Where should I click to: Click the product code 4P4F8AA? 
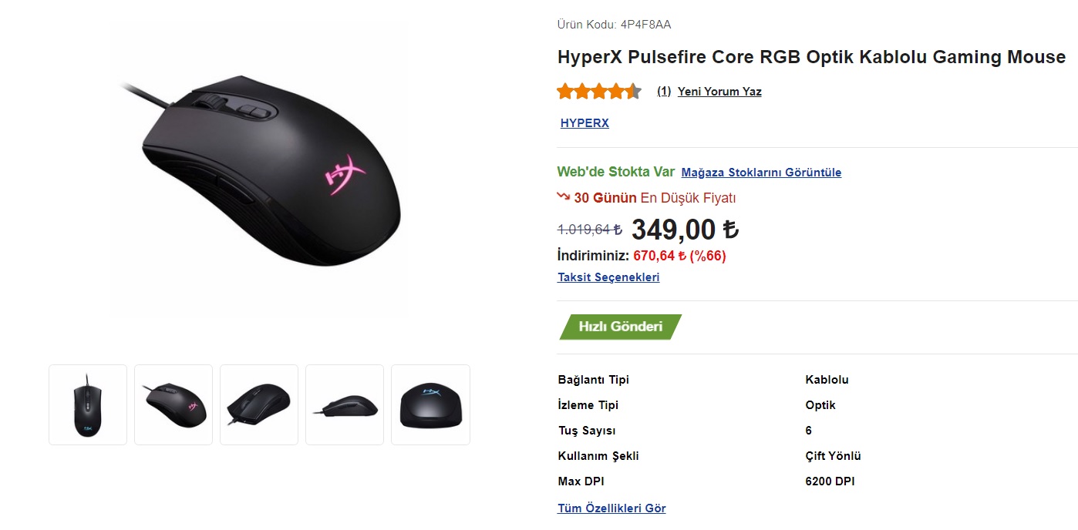click(645, 25)
